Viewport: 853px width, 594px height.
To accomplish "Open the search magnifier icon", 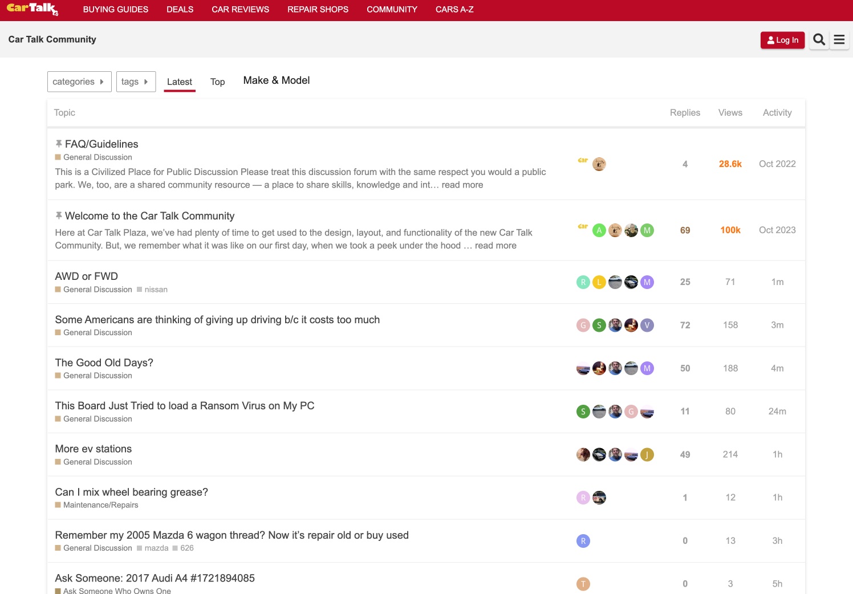I will 819,39.
